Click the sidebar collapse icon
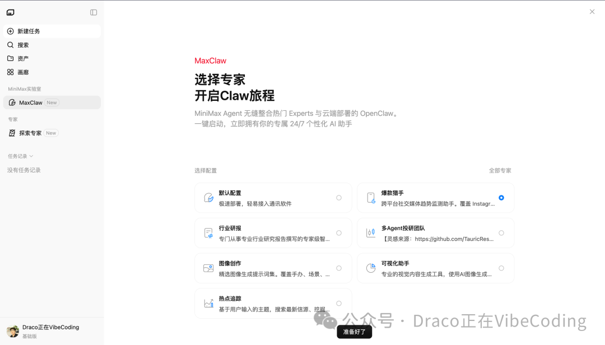Viewport: 605px width, 345px height. [x=93, y=12]
